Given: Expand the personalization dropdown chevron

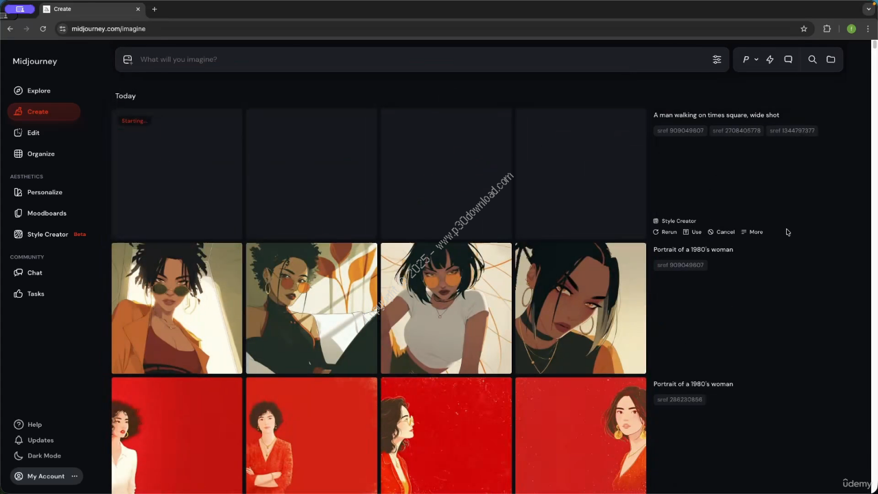Looking at the screenshot, I should 756,60.
